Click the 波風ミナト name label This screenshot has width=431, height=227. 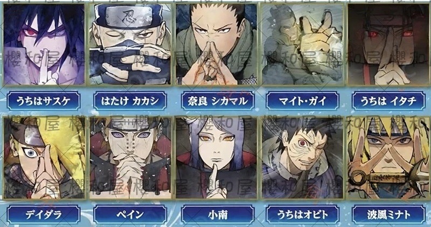point(388,215)
